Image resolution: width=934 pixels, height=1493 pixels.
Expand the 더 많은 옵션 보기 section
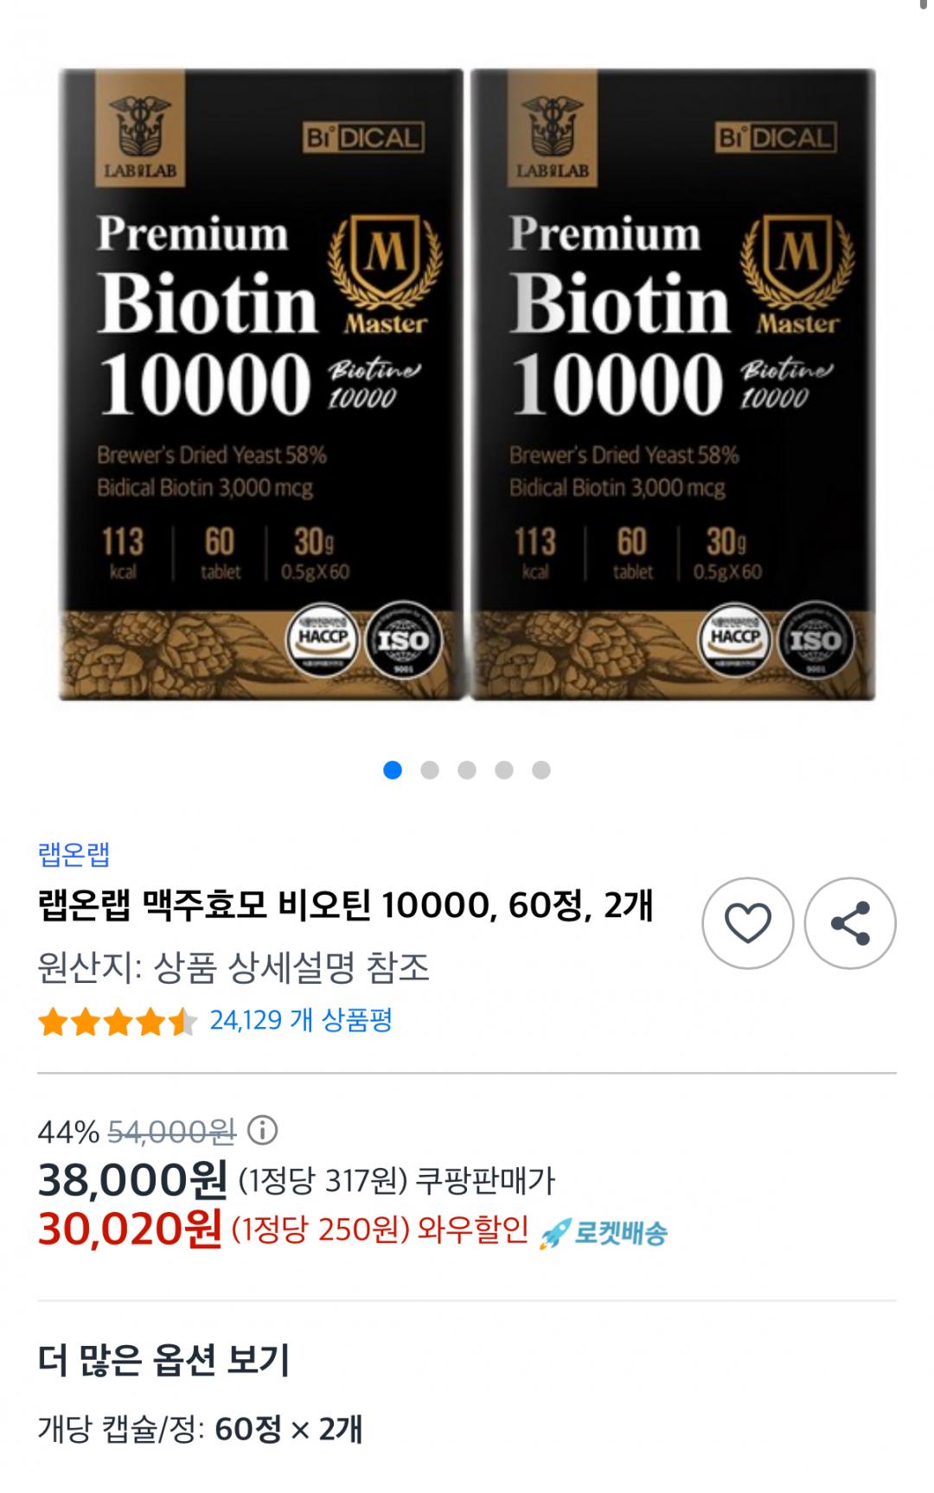pos(164,1360)
